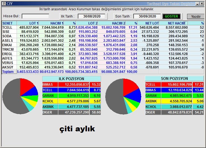Screen dimensions: 206x148
Task: Sort by NET HACIM column header
Action: click(174, 23)
